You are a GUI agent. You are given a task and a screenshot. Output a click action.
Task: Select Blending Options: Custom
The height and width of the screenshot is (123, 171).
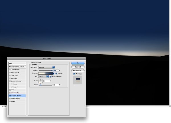[x=17, y=66]
